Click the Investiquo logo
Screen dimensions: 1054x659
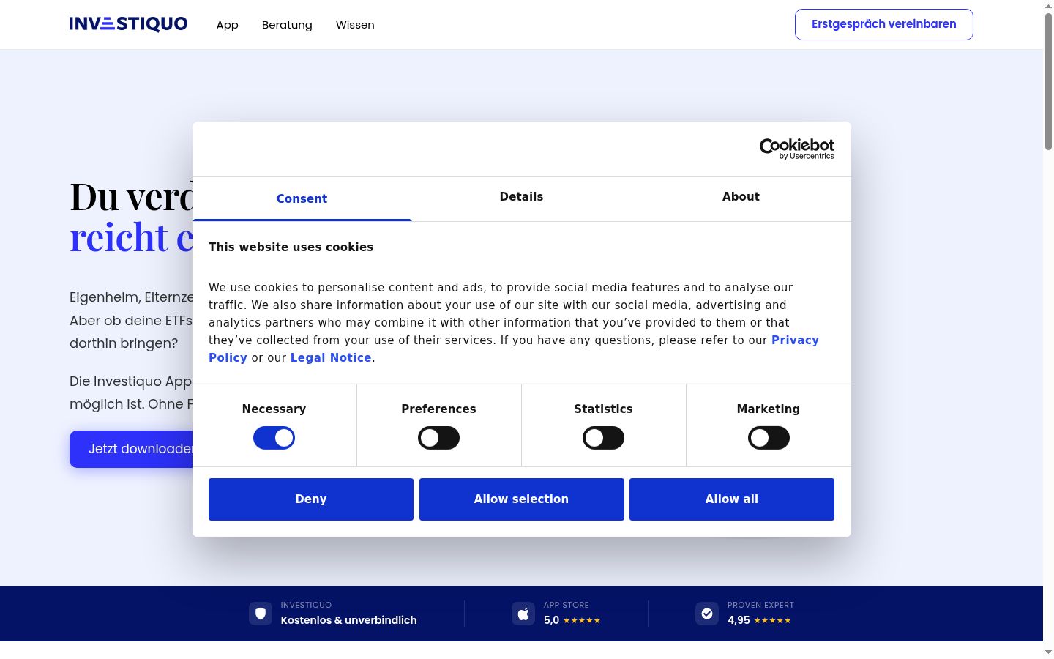pos(128,24)
